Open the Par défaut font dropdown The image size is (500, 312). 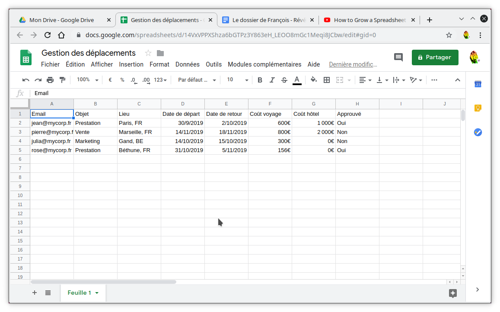tap(196, 80)
